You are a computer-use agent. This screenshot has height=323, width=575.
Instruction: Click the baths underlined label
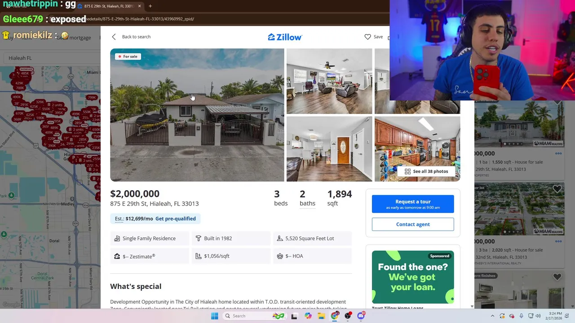tap(307, 203)
